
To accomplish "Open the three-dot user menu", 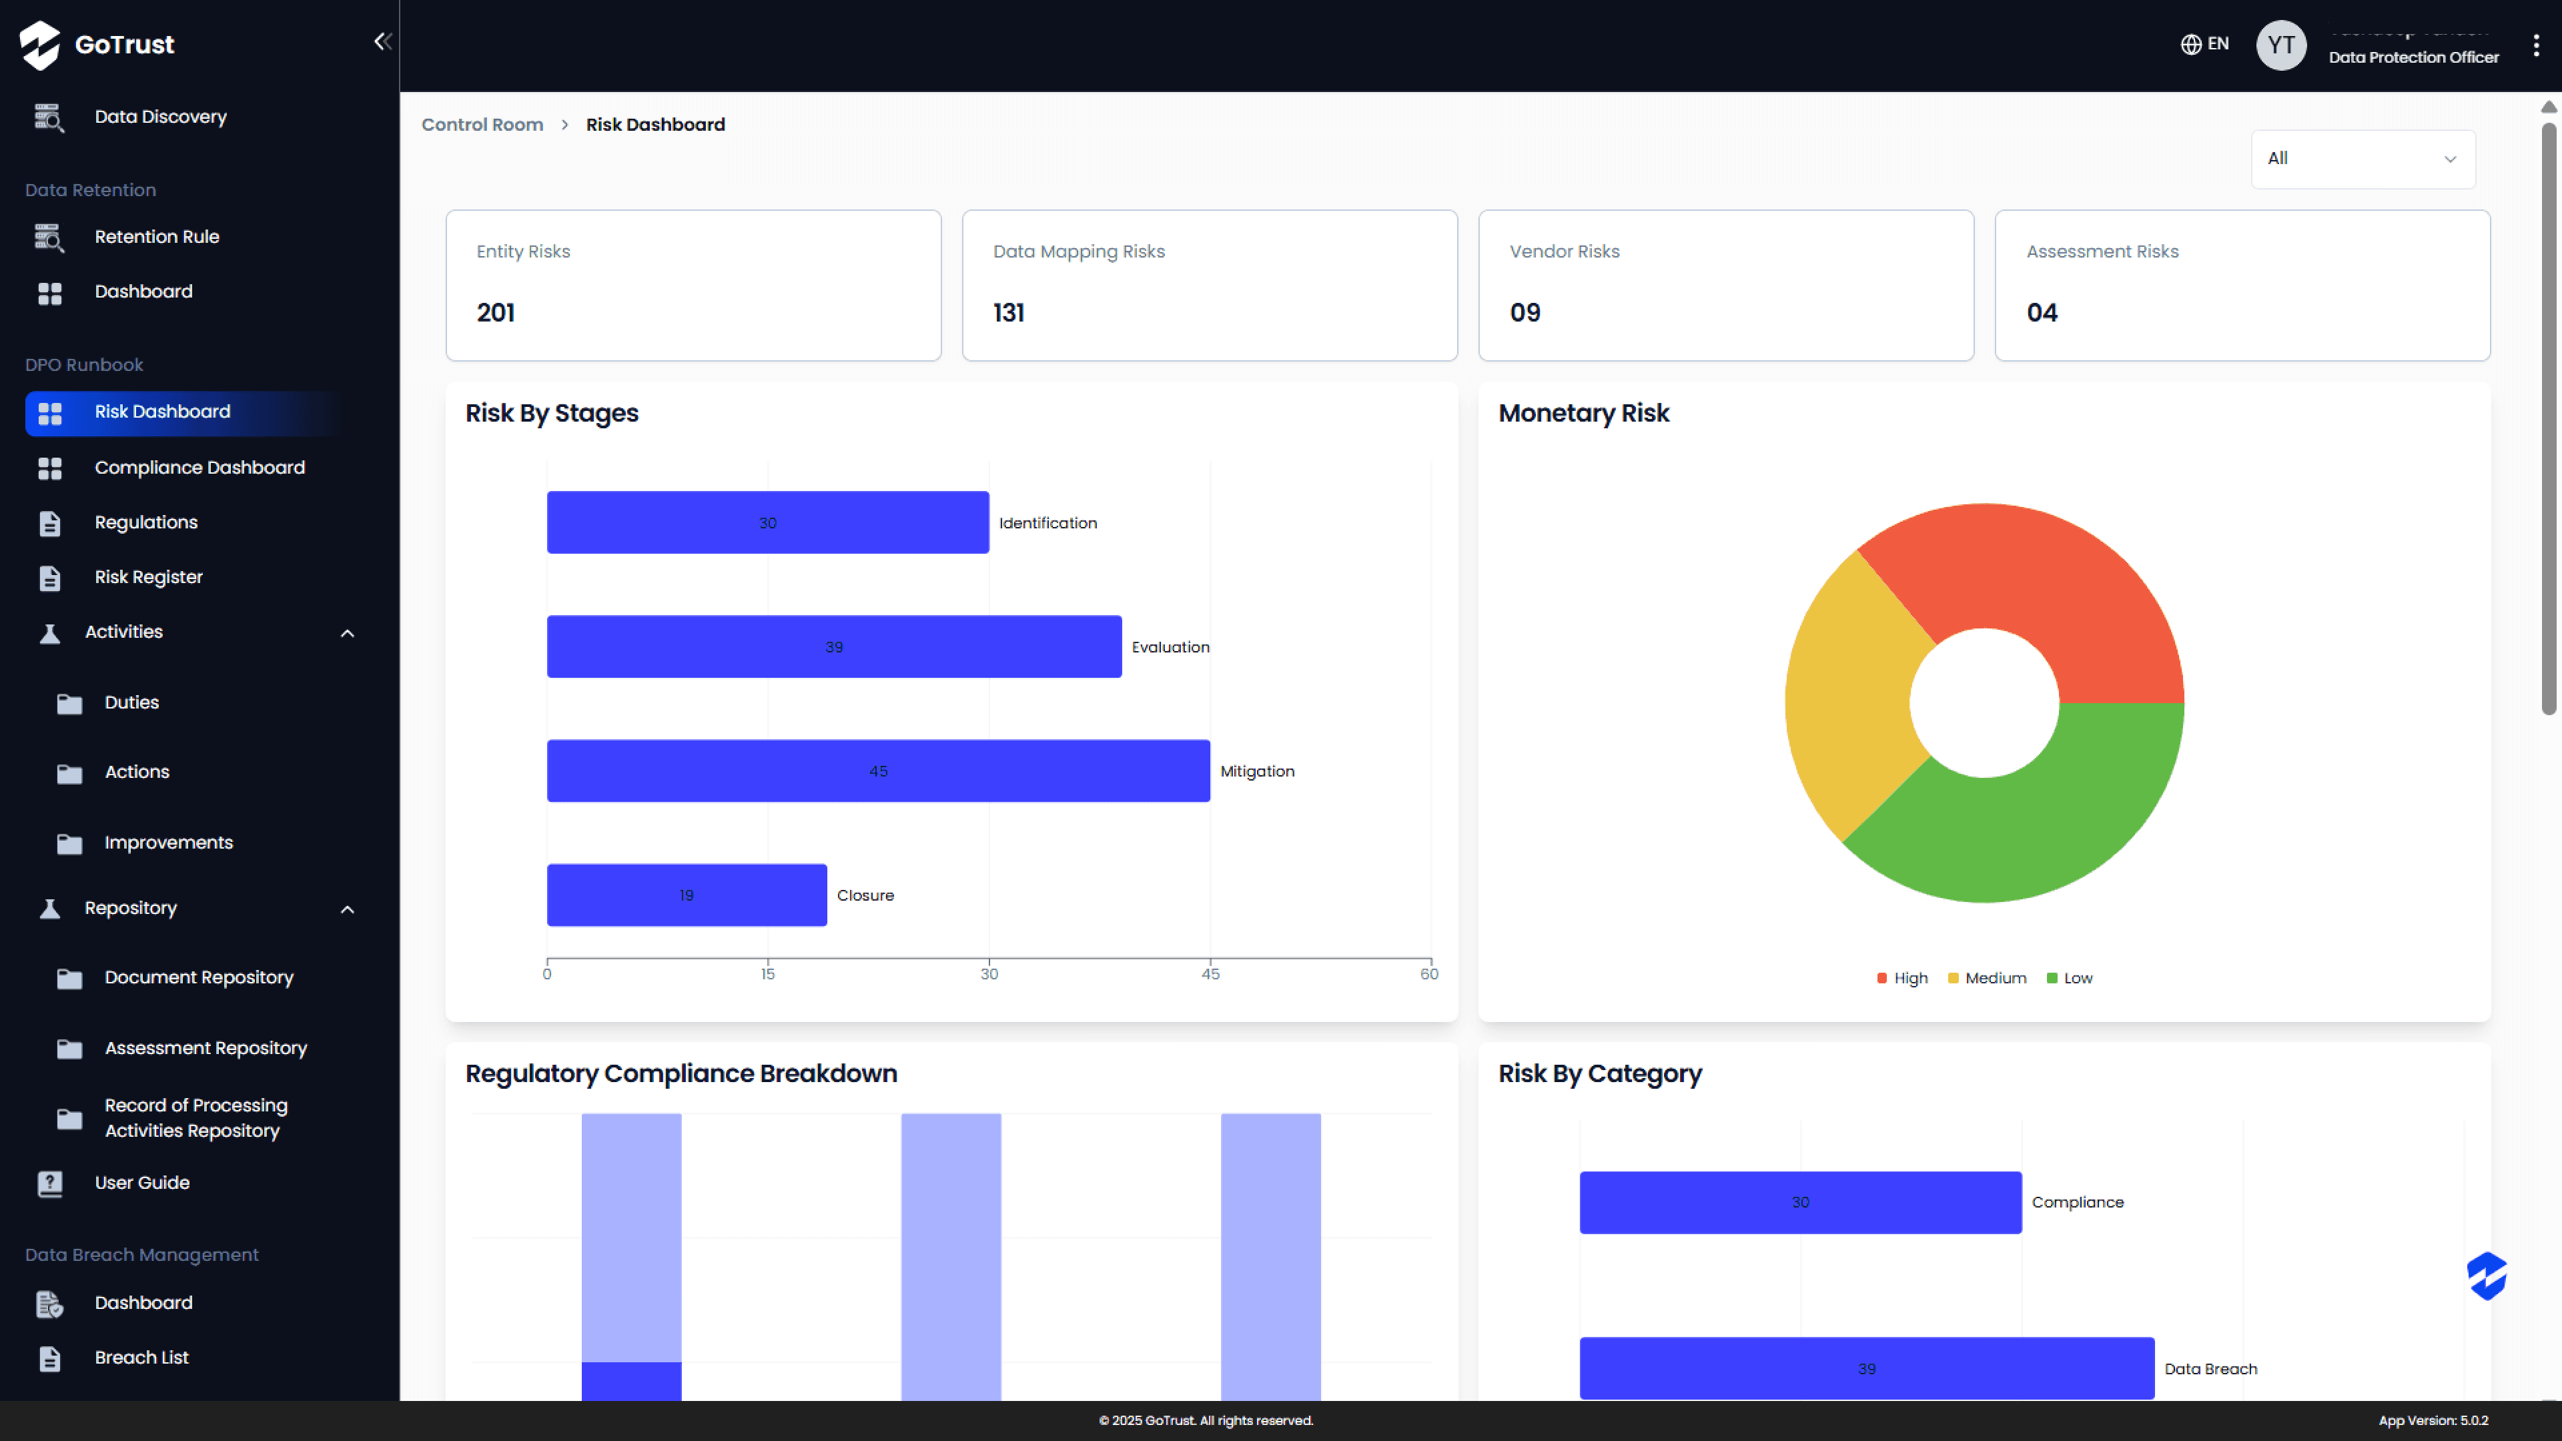I will [x=2535, y=45].
